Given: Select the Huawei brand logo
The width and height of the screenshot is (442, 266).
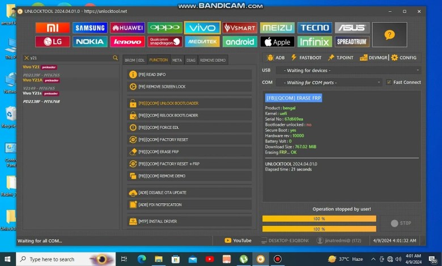Looking at the screenshot, I should pos(127,28).
